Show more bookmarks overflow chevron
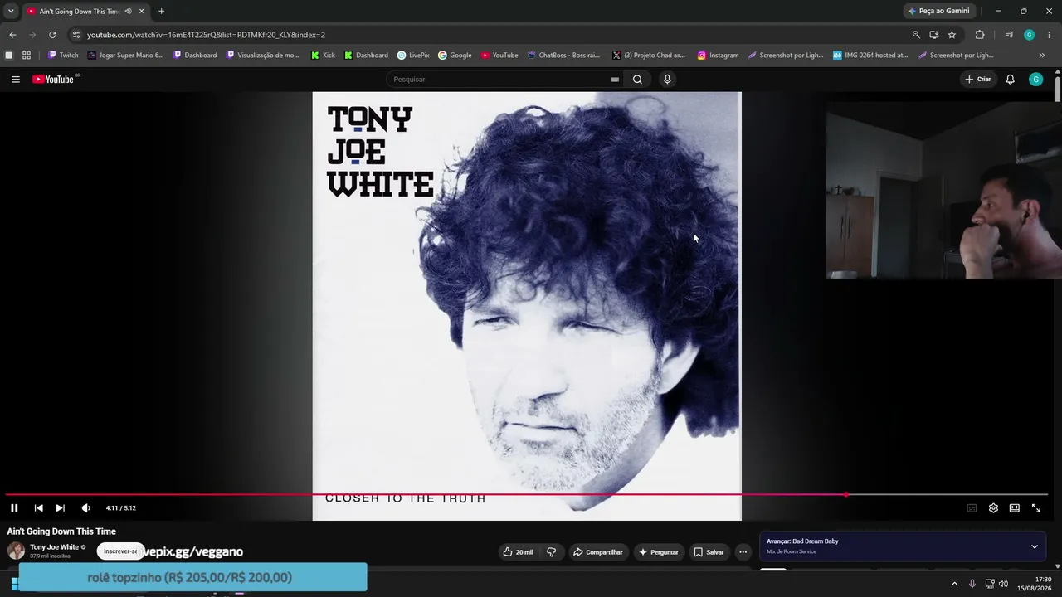 [x=1042, y=56]
